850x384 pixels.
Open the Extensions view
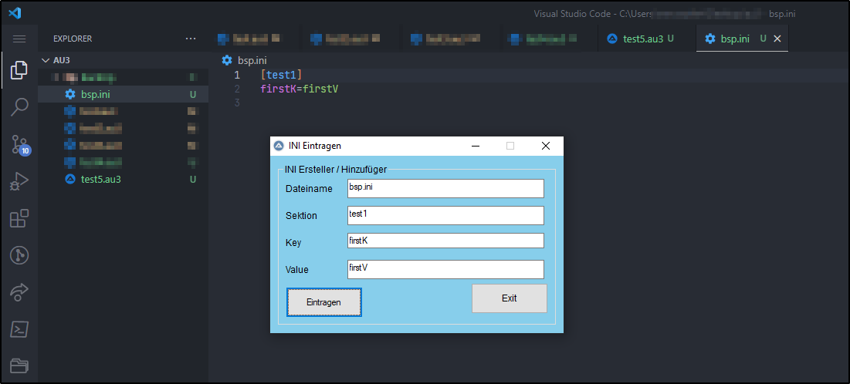tap(19, 219)
